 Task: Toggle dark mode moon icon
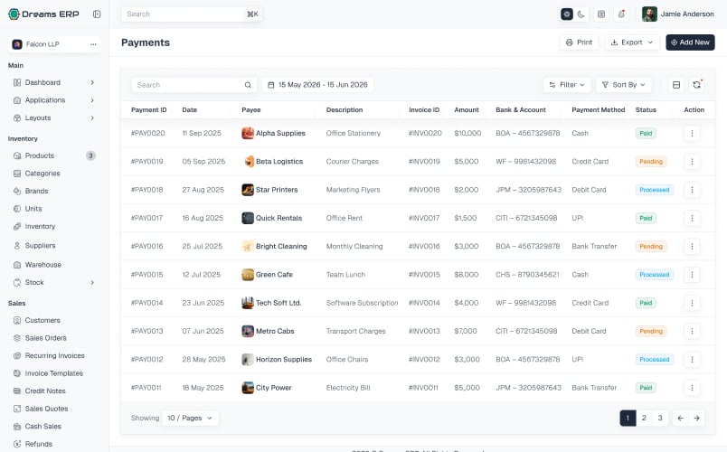coord(581,14)
